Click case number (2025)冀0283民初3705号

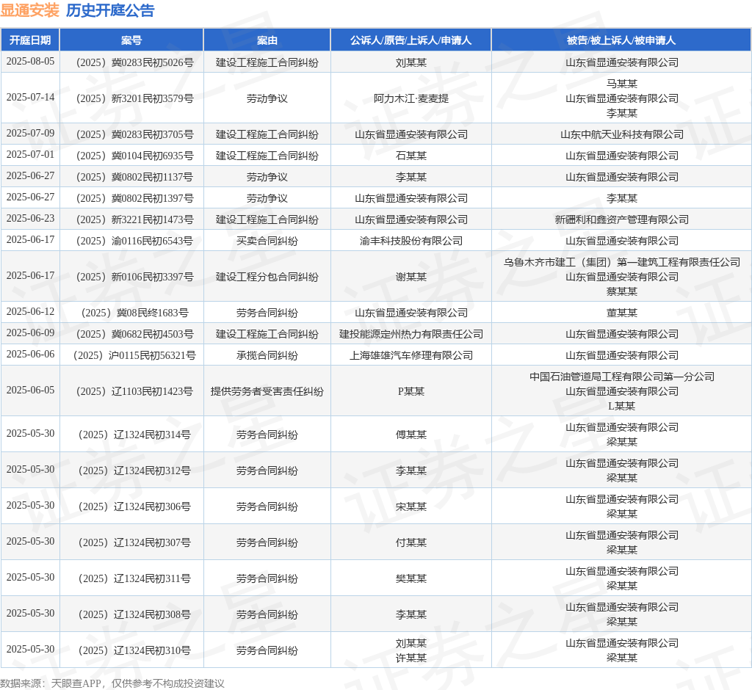point(131,134)
